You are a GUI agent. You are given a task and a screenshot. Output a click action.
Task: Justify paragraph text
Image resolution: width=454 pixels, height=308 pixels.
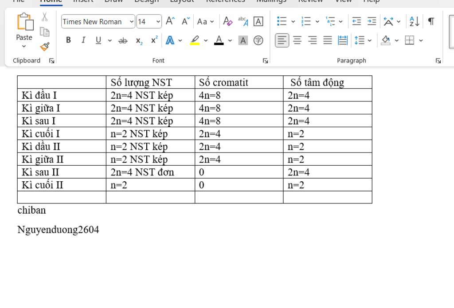click(328, 40)
